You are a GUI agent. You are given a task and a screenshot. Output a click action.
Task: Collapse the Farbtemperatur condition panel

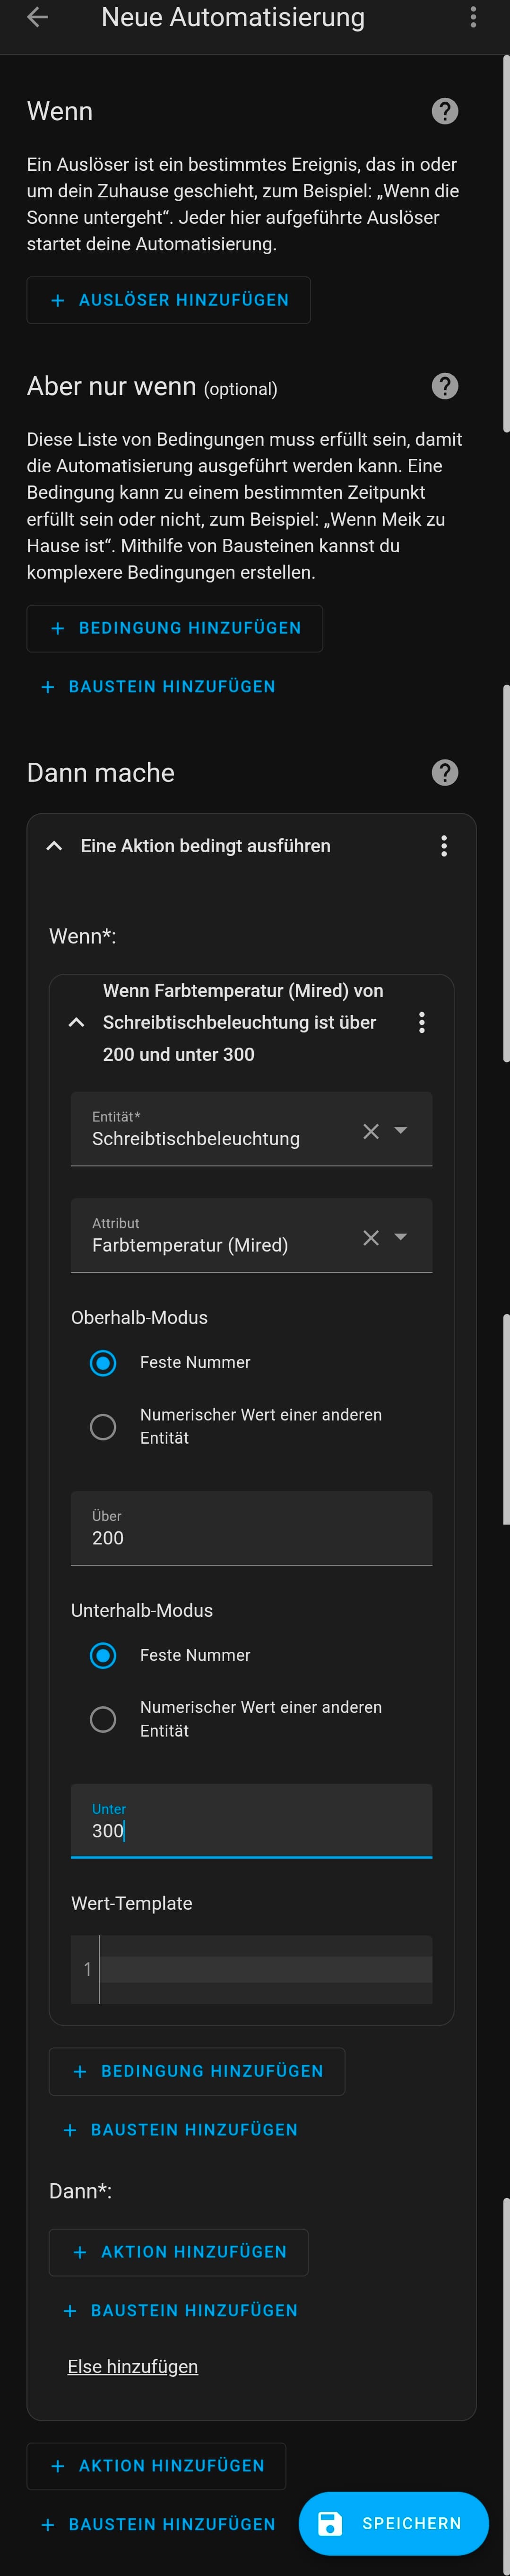(76, 1022)
